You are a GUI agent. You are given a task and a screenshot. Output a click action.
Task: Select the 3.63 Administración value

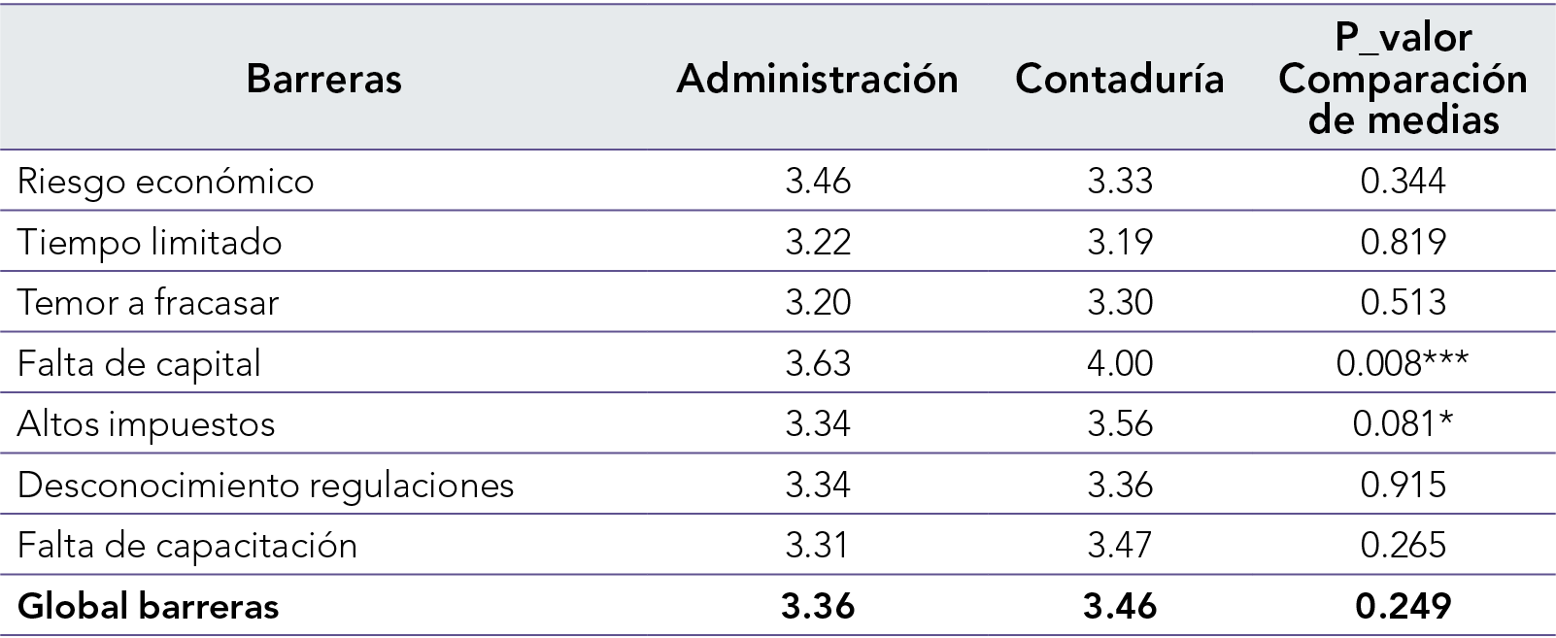818,363
